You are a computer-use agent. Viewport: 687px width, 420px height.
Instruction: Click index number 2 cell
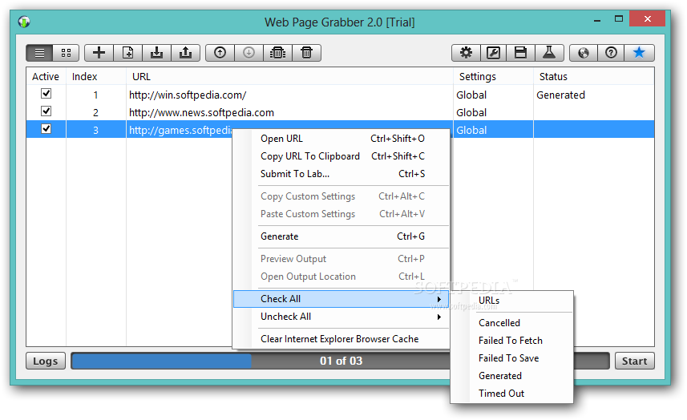95,113
